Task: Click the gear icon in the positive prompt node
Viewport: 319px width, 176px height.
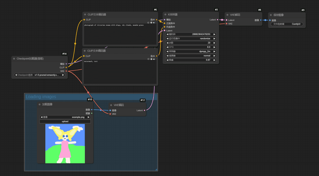Action: coord(151,22)
